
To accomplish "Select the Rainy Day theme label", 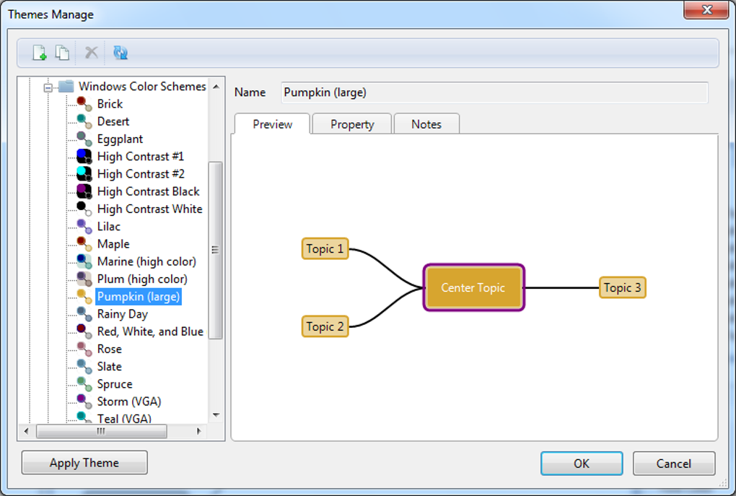I will 123,314.
